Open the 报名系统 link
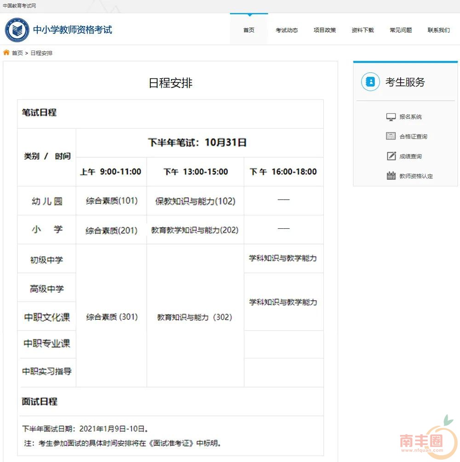460x462 pixels. click(410, 117)
